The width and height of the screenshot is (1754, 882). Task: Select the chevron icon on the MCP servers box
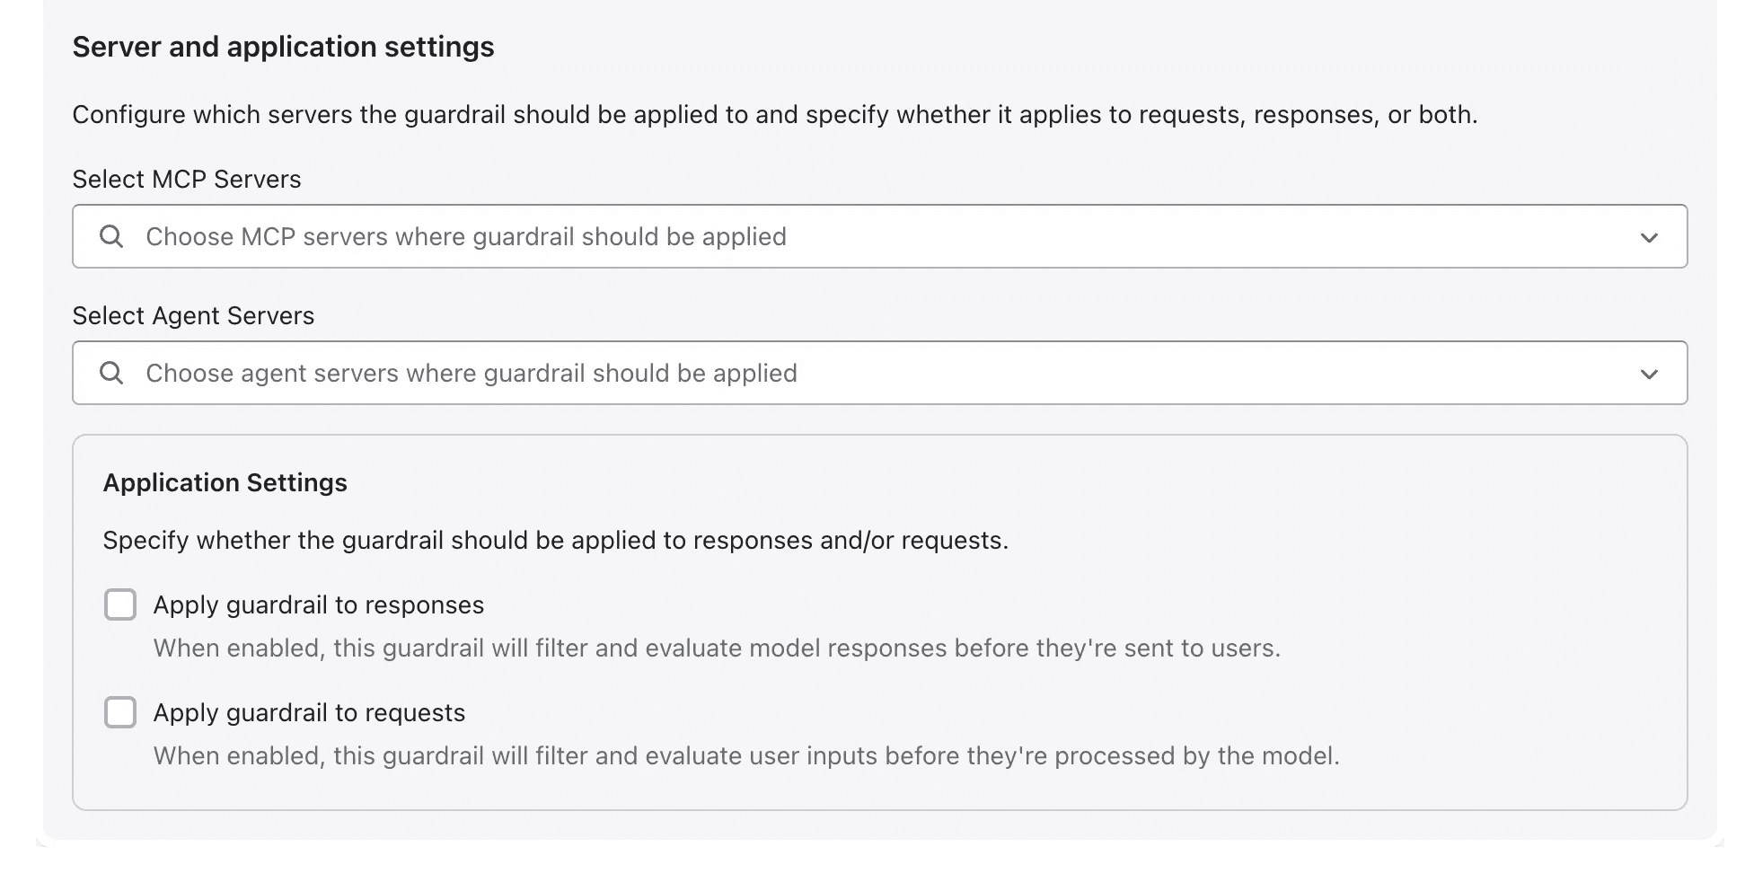pos(1649,237)
